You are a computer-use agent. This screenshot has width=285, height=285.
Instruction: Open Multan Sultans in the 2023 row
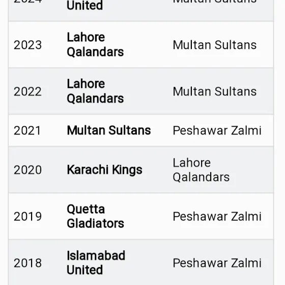pos(215,45)
